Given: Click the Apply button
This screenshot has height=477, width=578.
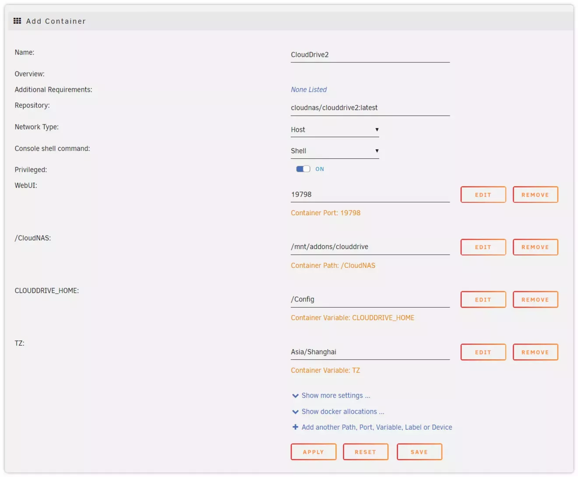Looking at the screenshot, I should coord(314,452).
